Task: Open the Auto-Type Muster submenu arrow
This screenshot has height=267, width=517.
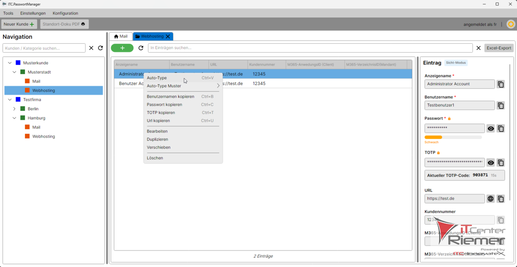Action: pos(218,86)
